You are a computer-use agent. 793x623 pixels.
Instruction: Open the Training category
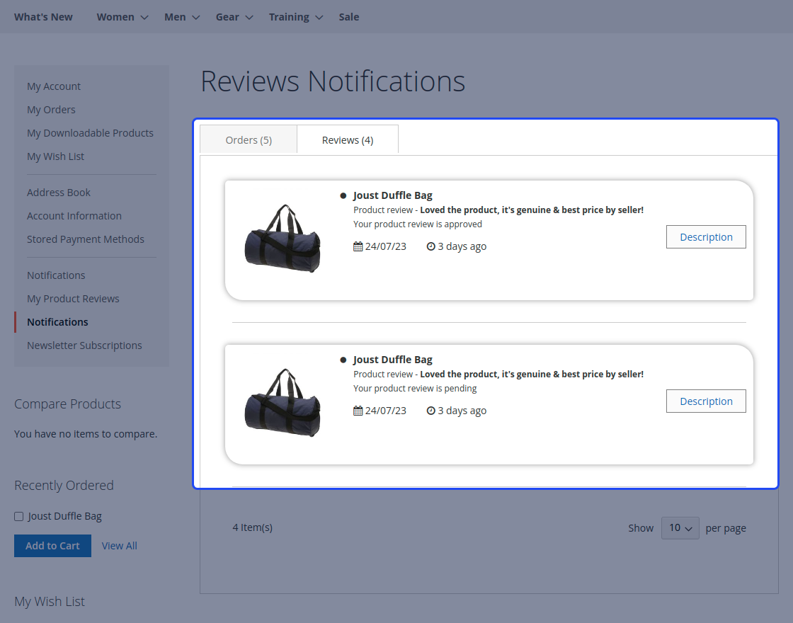pos(289,17)
